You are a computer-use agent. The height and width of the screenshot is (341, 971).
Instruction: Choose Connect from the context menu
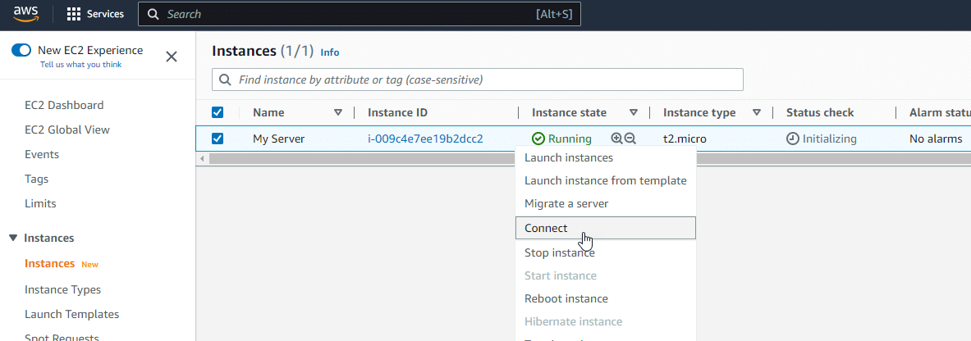coord(546,228)
